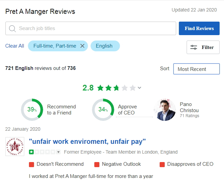This screenshot has width=224, height=183.
Task: Open the "unfair work enviroment, unfair pay" review
Action: (x=87, y=141)
